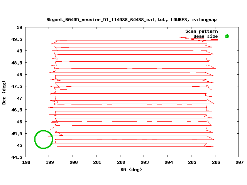Click the RA axis tick label 202

pos(121,162)
